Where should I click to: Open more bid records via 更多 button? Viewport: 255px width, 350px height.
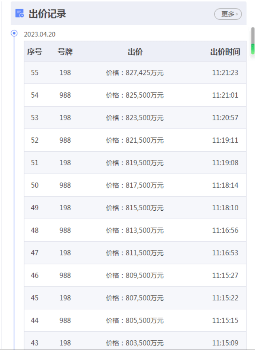coord(228,14)
